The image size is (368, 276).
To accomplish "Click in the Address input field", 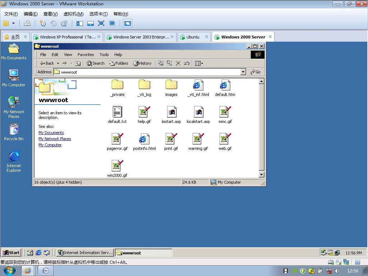I will tap(147, 72).
